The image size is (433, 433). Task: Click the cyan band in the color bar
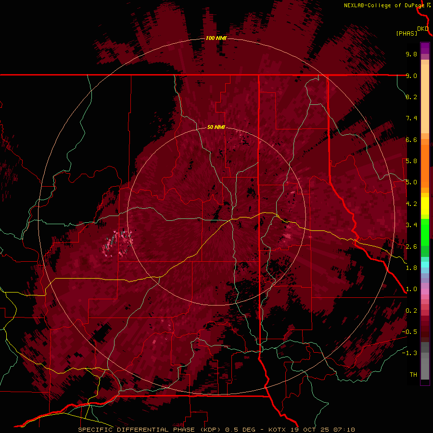425,264
